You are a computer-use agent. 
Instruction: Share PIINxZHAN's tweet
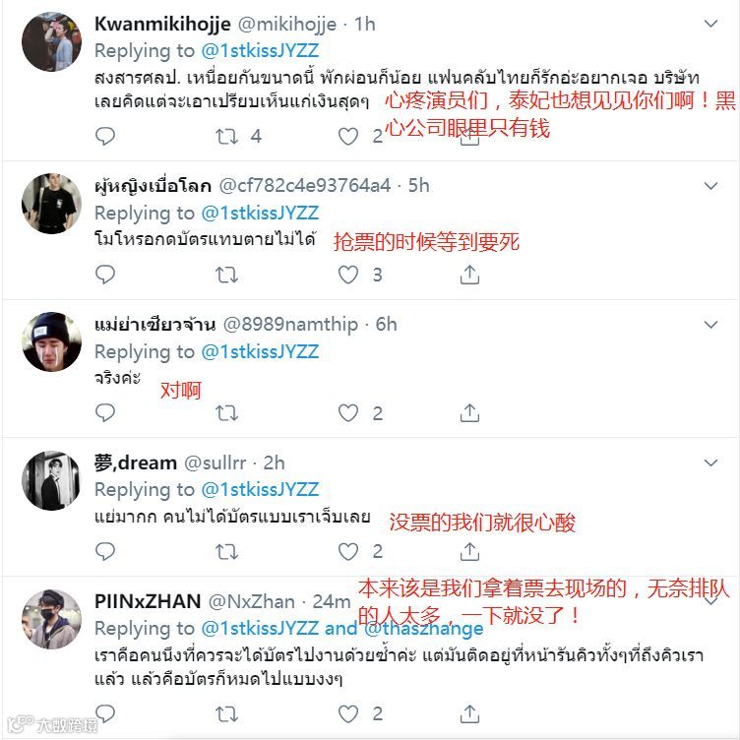tap(469, 713)
